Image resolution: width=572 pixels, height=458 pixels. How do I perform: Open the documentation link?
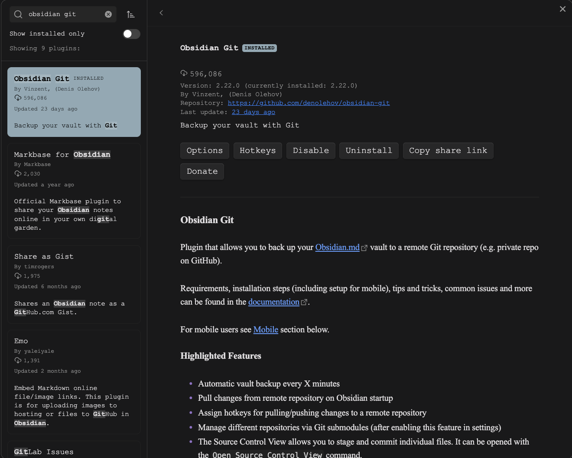[274, 302]
